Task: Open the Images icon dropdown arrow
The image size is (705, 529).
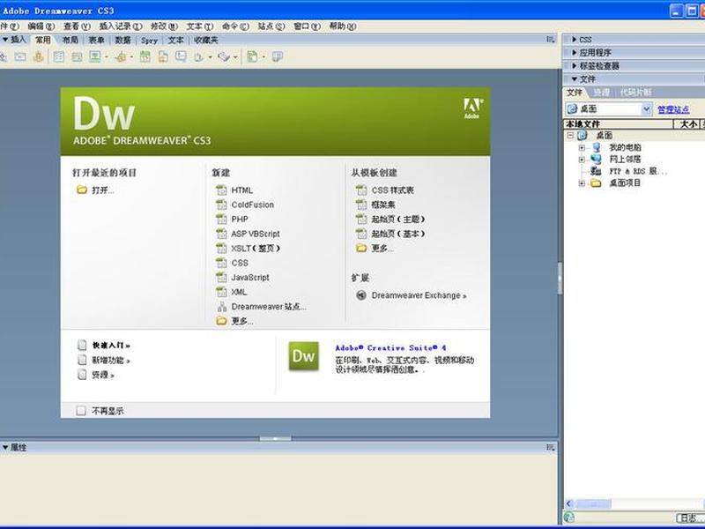Action: [x=107, y=57]
